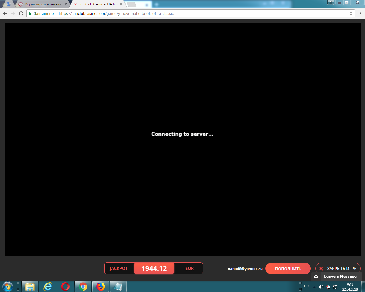Open Opera browser from the taskbar

click(65, 287)
